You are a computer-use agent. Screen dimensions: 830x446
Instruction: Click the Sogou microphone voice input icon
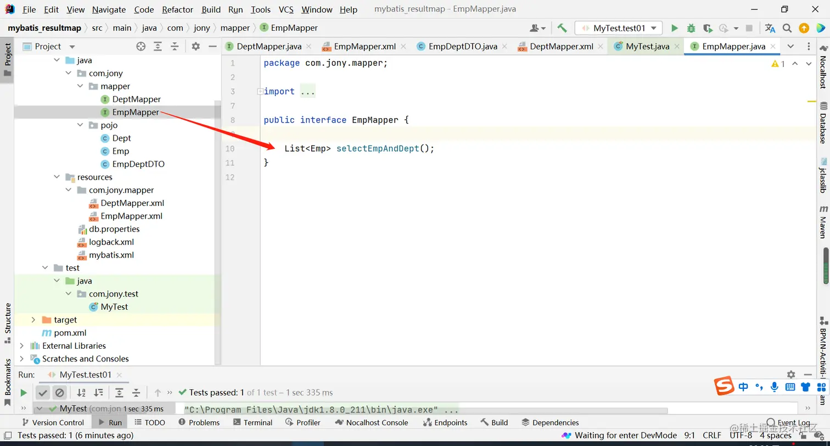[775, 387]
